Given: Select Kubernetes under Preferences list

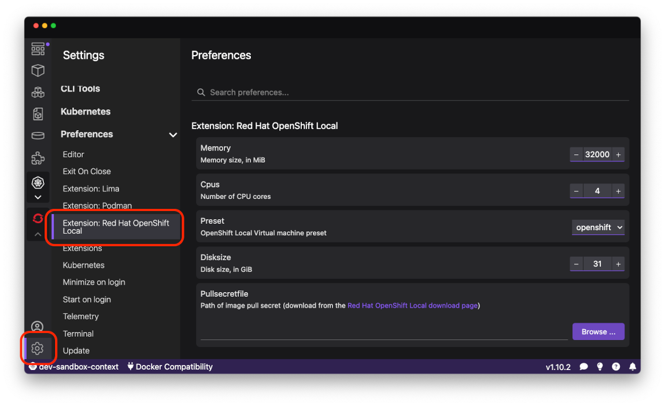Looking at the screenshot, I should [83, 265].
